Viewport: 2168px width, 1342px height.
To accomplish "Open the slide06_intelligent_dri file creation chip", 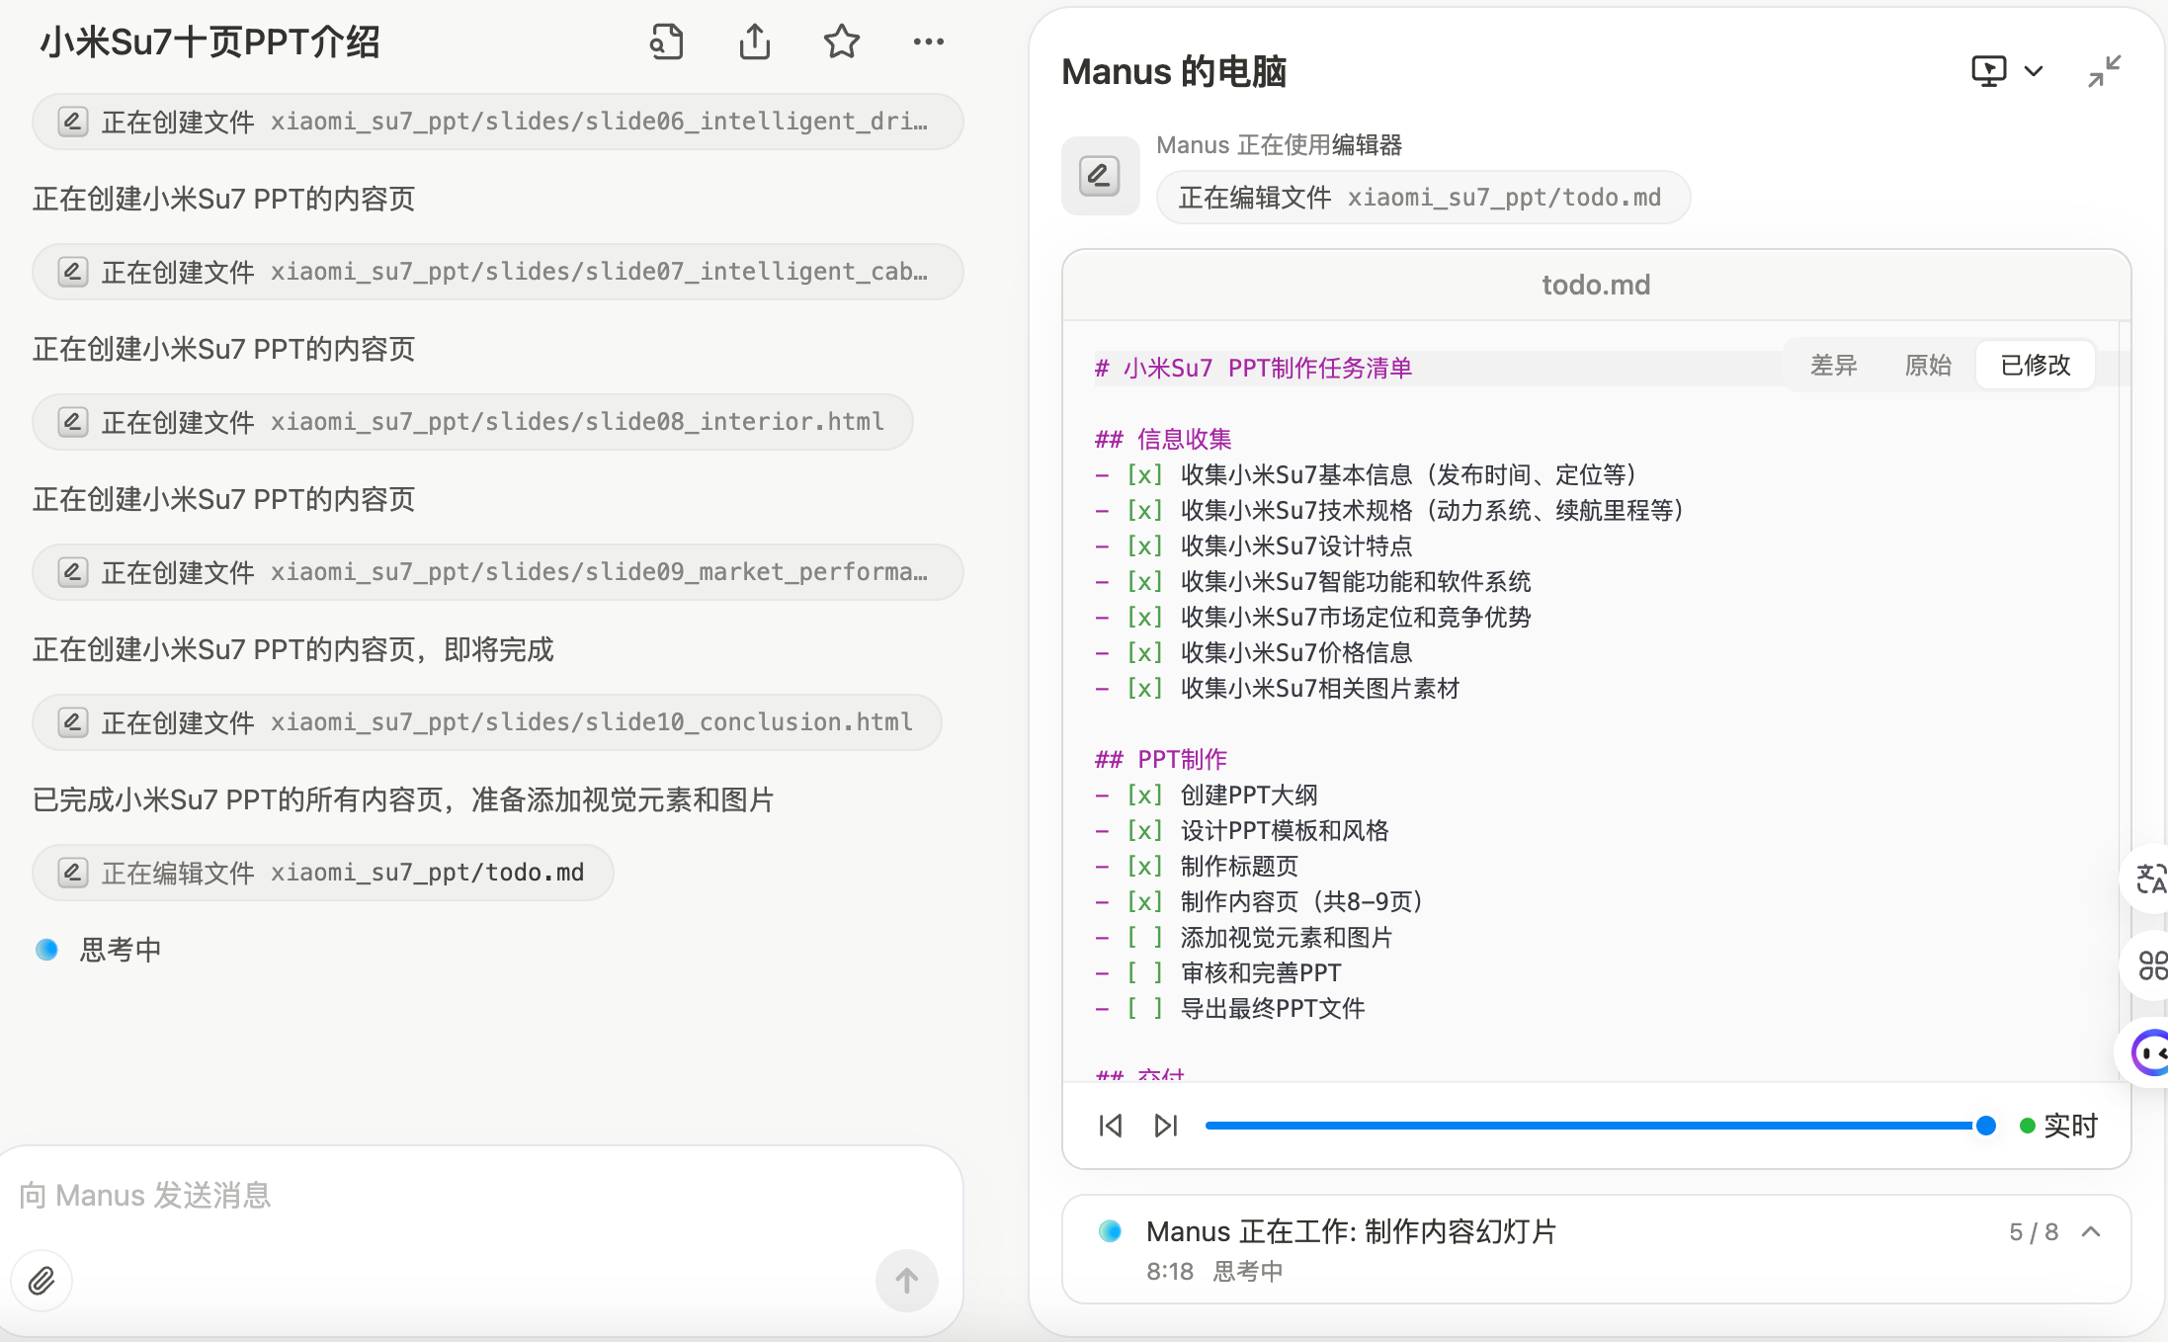I will click(x=498, y=122).
